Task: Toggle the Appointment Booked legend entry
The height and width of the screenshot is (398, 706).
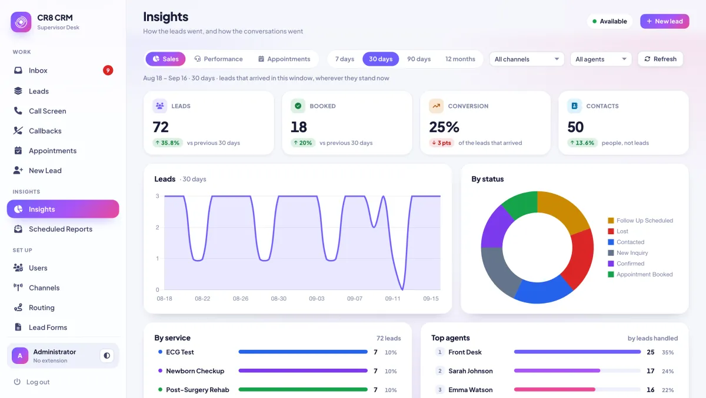Action: [640, 274]
